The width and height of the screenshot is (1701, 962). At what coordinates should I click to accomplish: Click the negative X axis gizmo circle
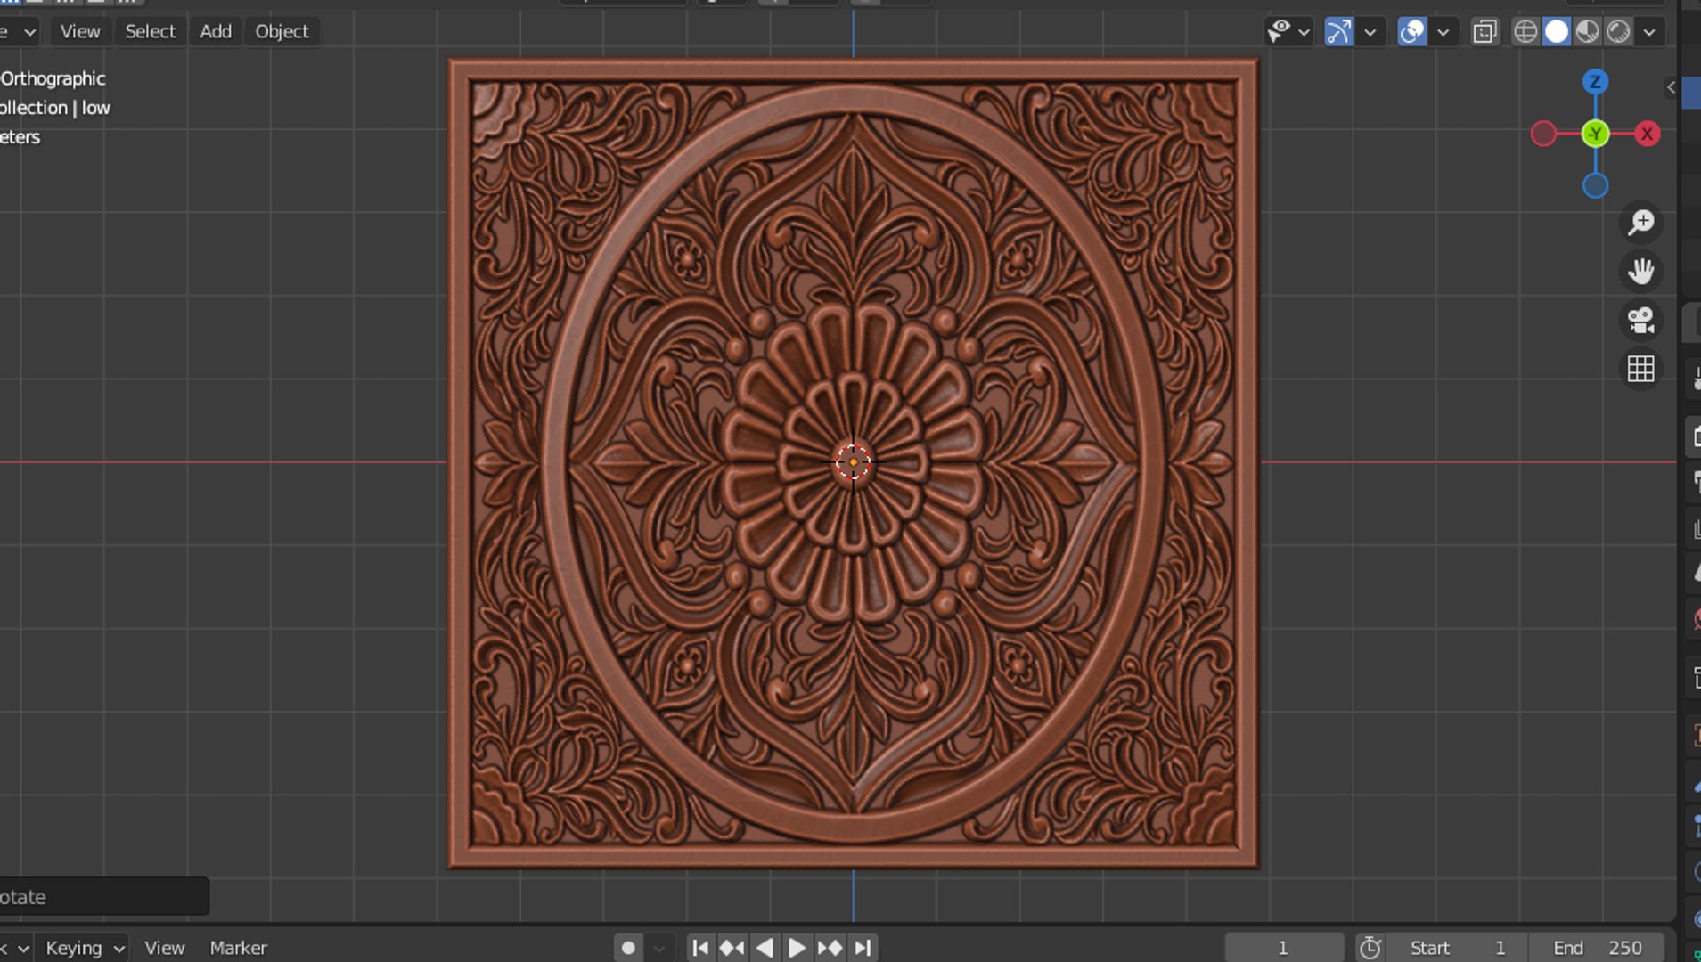[x=1543, y=134]
